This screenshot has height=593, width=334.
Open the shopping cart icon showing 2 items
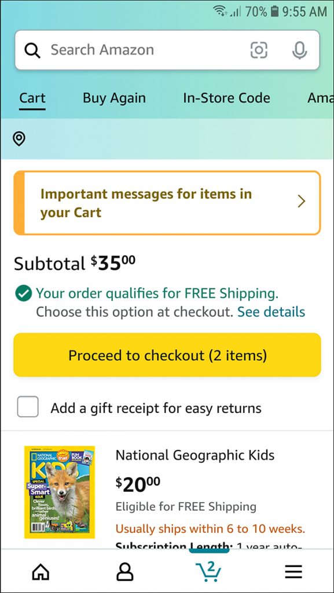(x=208, y=571)
